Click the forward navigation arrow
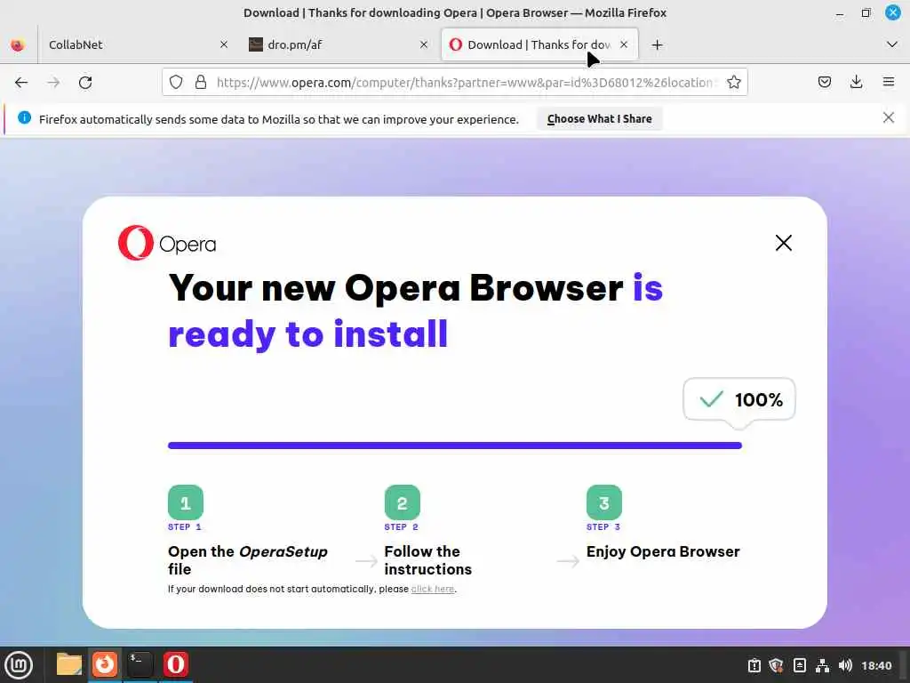 pyautogui.click(x=53, y=83)
